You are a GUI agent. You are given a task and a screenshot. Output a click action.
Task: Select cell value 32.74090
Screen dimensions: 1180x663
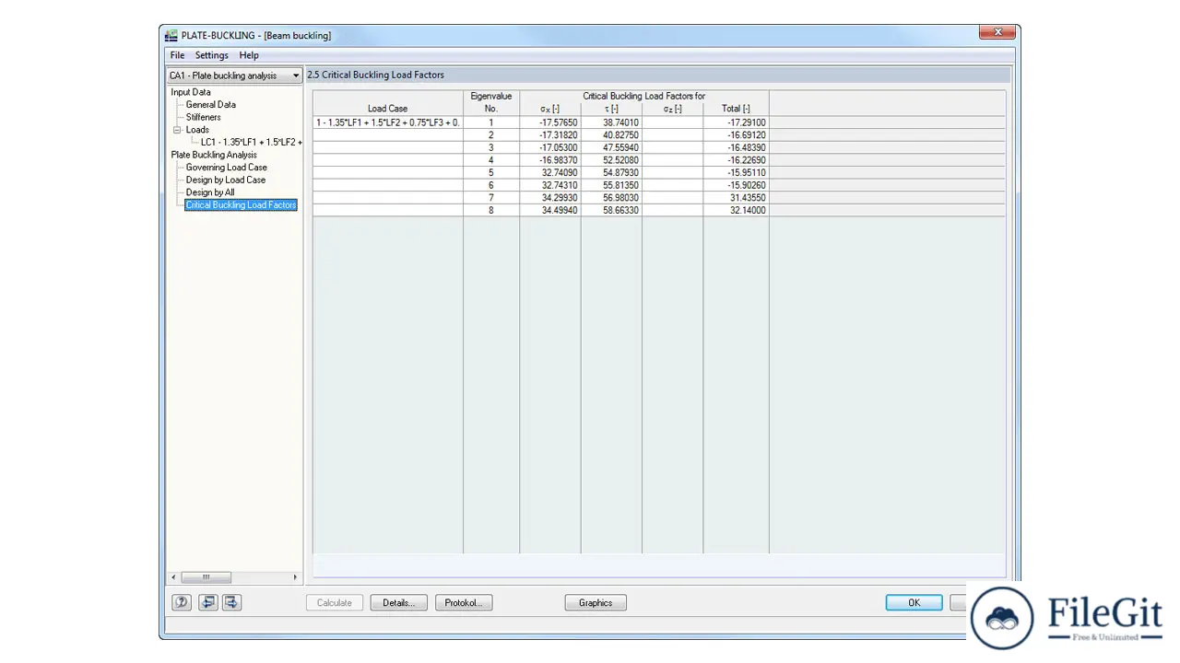550,172
